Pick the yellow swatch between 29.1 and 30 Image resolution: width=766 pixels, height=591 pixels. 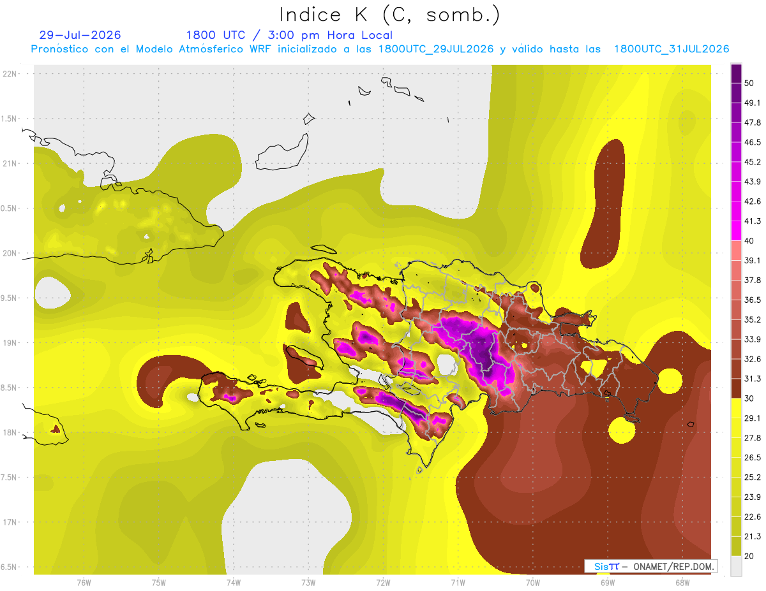pos(736,409)
